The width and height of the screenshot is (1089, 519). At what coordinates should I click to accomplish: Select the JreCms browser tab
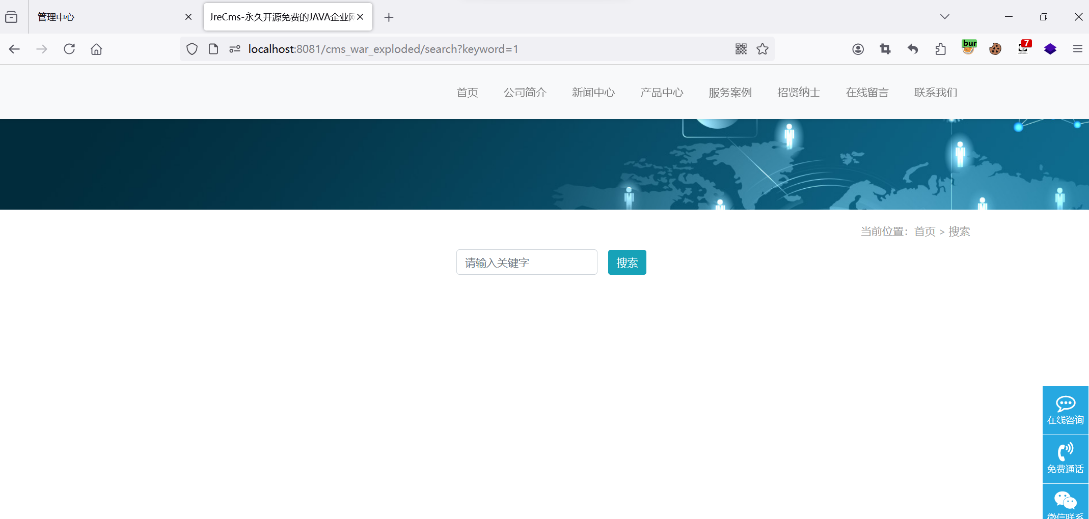tap(288, 17)
